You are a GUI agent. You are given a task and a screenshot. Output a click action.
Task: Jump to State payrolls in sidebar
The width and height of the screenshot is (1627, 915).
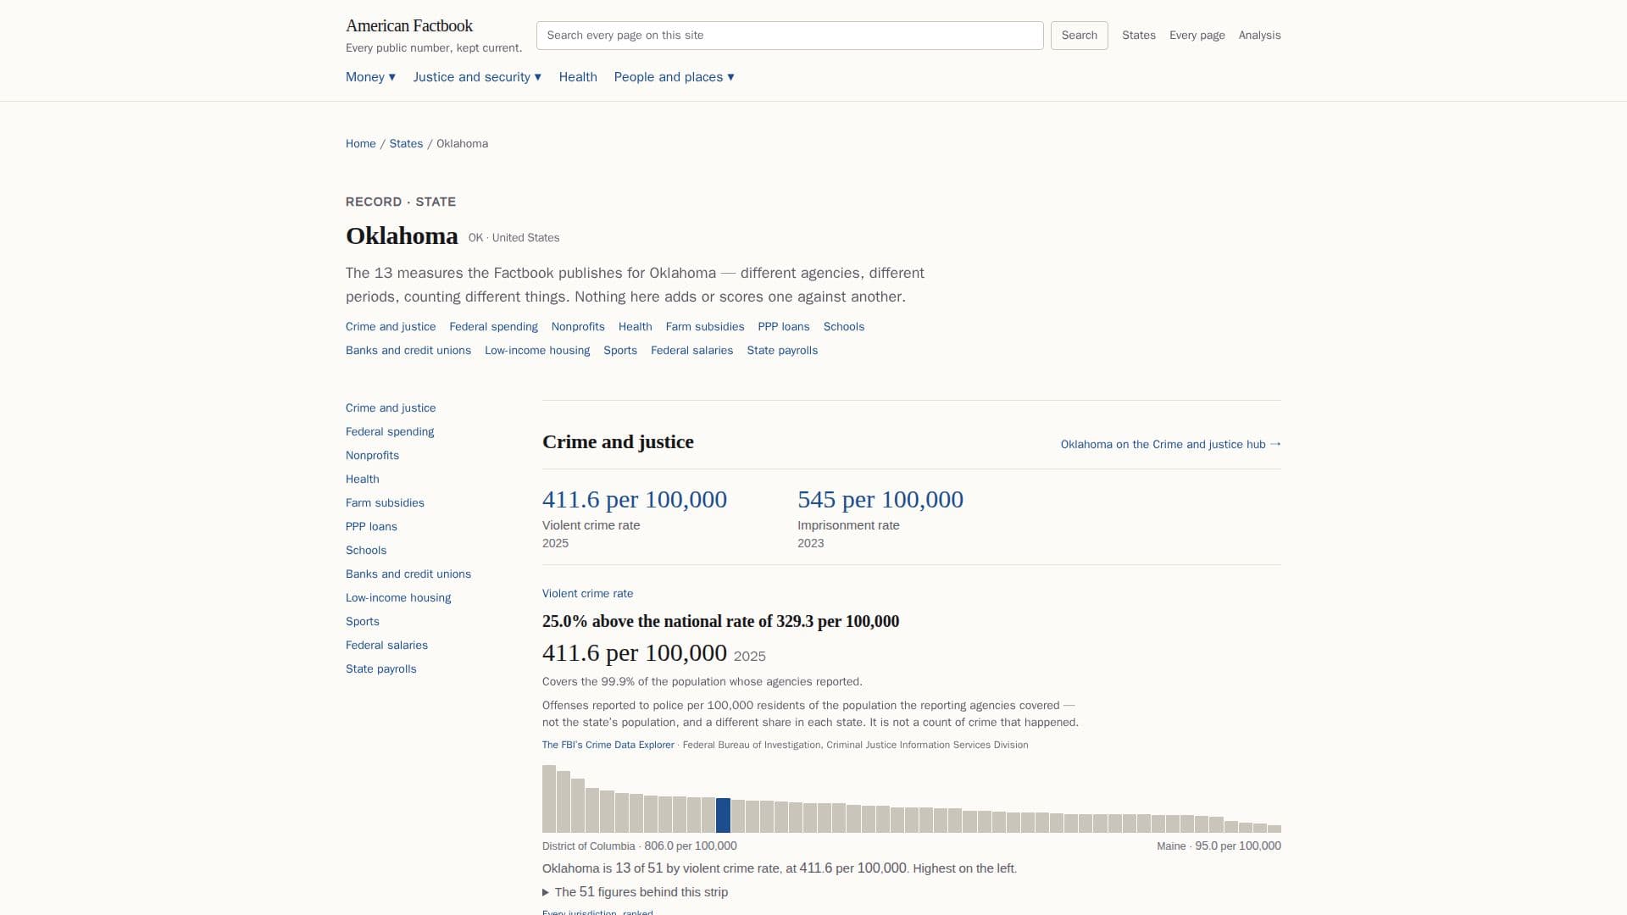pos(381,669)
